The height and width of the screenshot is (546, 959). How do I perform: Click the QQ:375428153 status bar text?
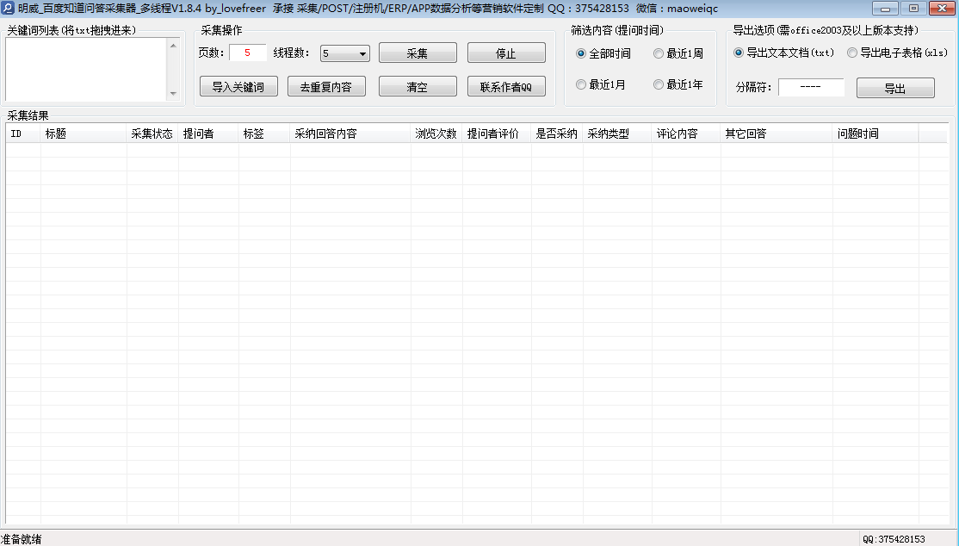[x=894, y=539]
